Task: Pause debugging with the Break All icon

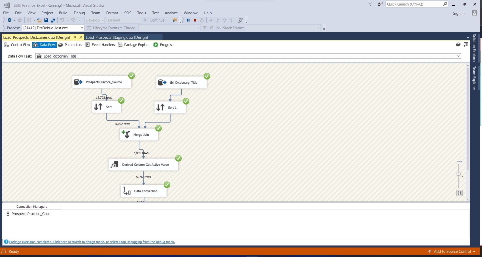Action: [188, 20]
